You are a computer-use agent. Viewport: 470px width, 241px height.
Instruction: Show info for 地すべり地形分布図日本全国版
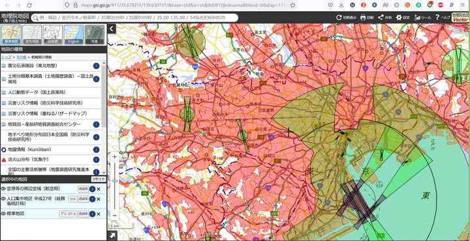pos(96,137)
